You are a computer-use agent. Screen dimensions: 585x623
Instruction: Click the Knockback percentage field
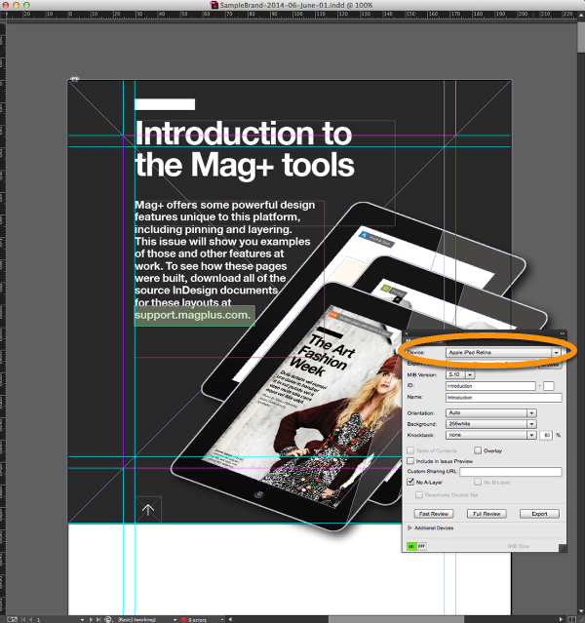point(546,435)
